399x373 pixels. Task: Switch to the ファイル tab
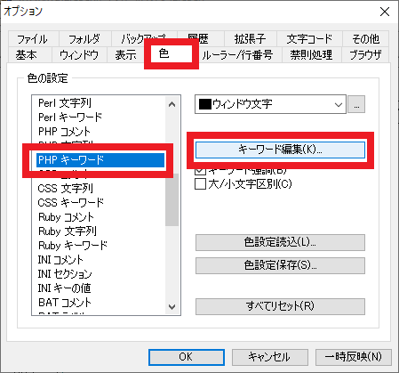pyautogui.click(x=32, y=39)
